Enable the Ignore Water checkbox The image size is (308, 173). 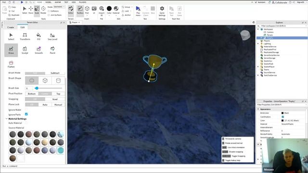point(26,110)
